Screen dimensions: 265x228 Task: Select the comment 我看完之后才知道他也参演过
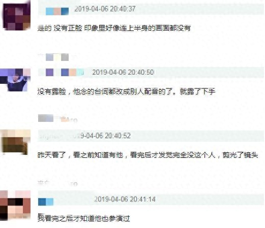[84, 218]
